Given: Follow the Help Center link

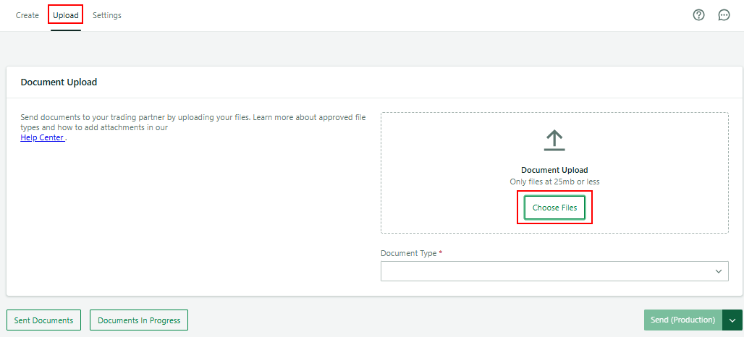Looking at the screenshot, I should click(42, 137).
